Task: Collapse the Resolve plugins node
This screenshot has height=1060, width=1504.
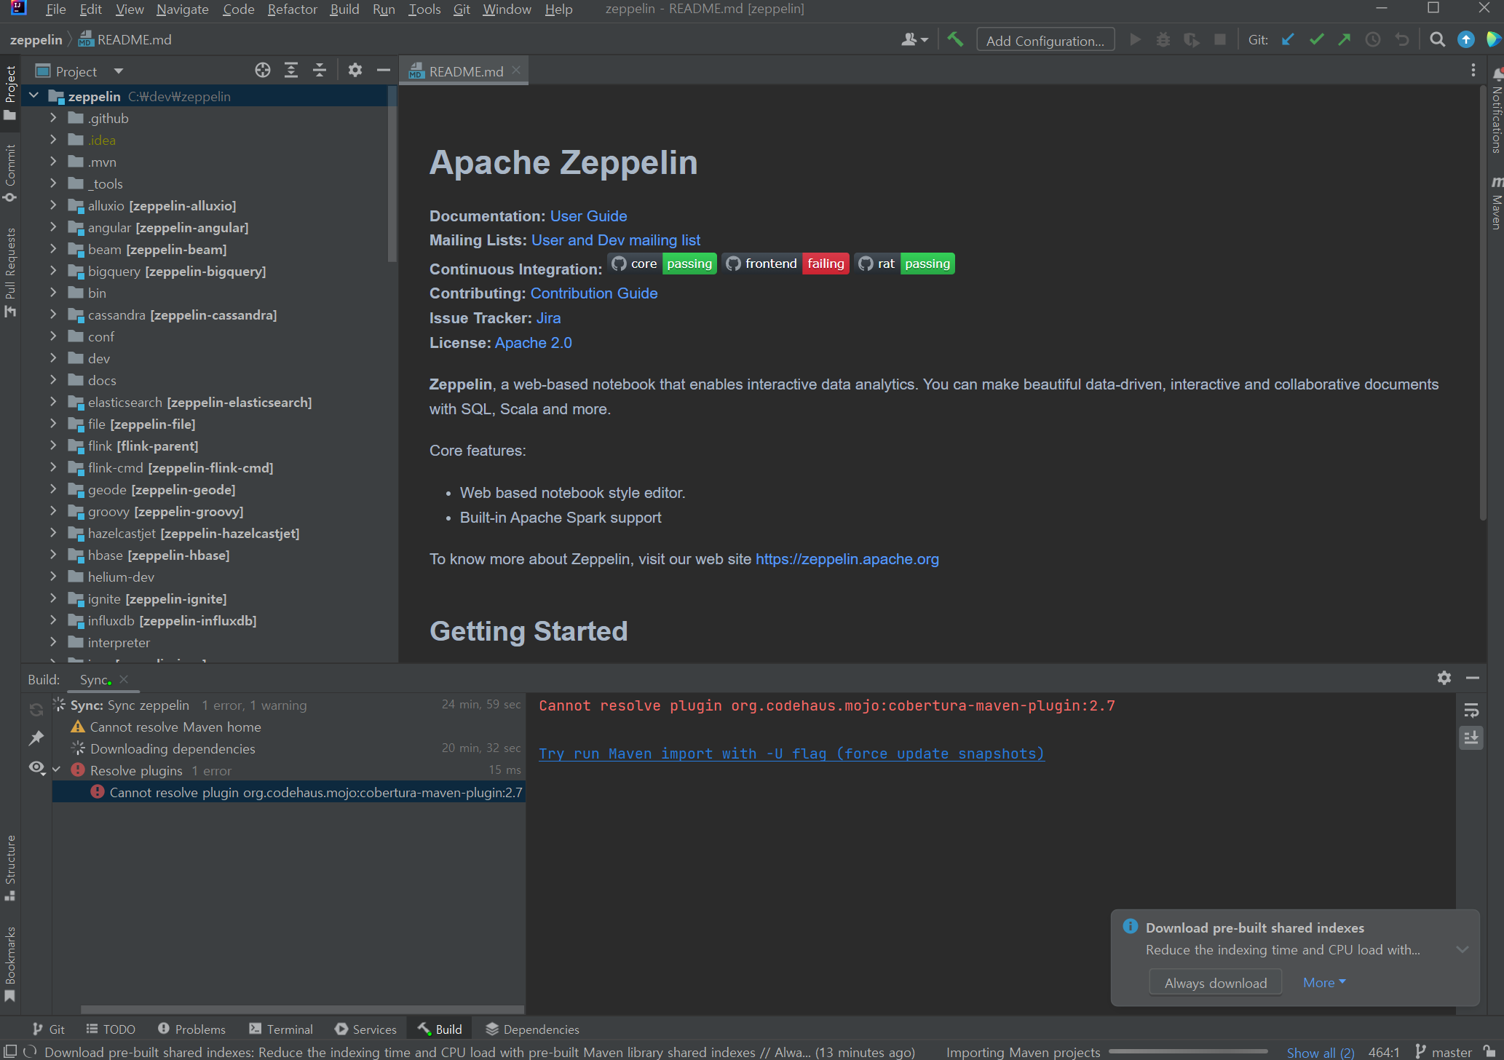Action: 57,770
